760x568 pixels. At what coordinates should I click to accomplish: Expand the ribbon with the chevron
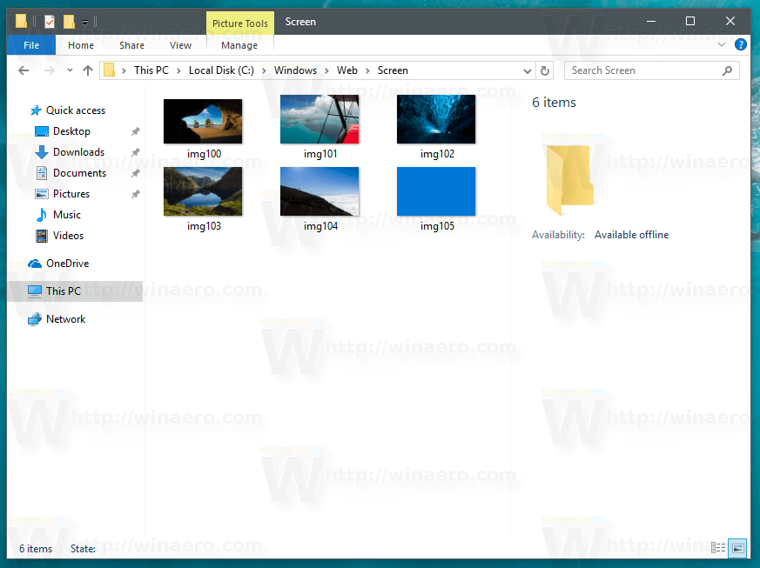pyautogui.click(x=722, y=44)
